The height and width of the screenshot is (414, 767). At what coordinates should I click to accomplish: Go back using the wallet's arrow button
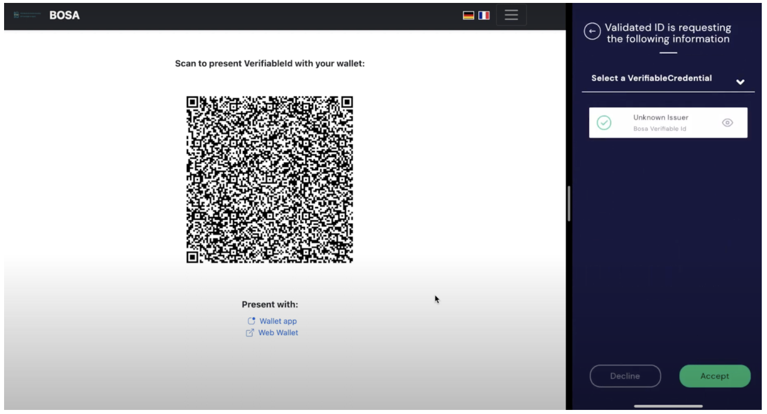592,31
